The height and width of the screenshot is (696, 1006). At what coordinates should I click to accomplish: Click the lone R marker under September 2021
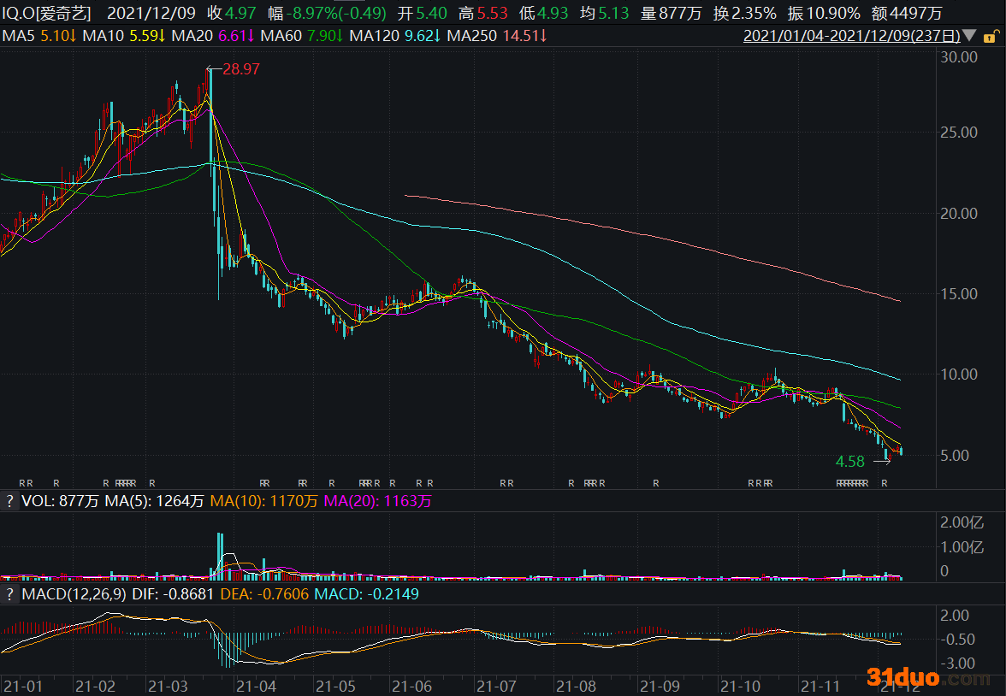coord(656,484)
